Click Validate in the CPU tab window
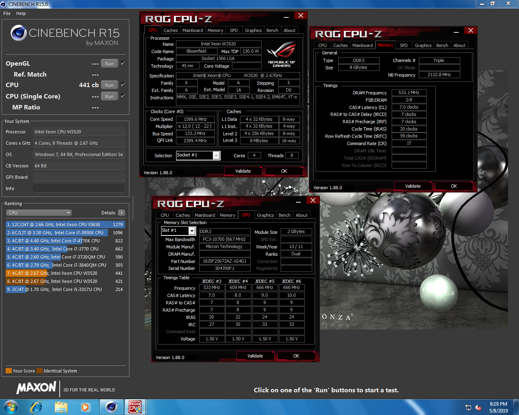Screen dimensions: 519x415 click(243, 171)
